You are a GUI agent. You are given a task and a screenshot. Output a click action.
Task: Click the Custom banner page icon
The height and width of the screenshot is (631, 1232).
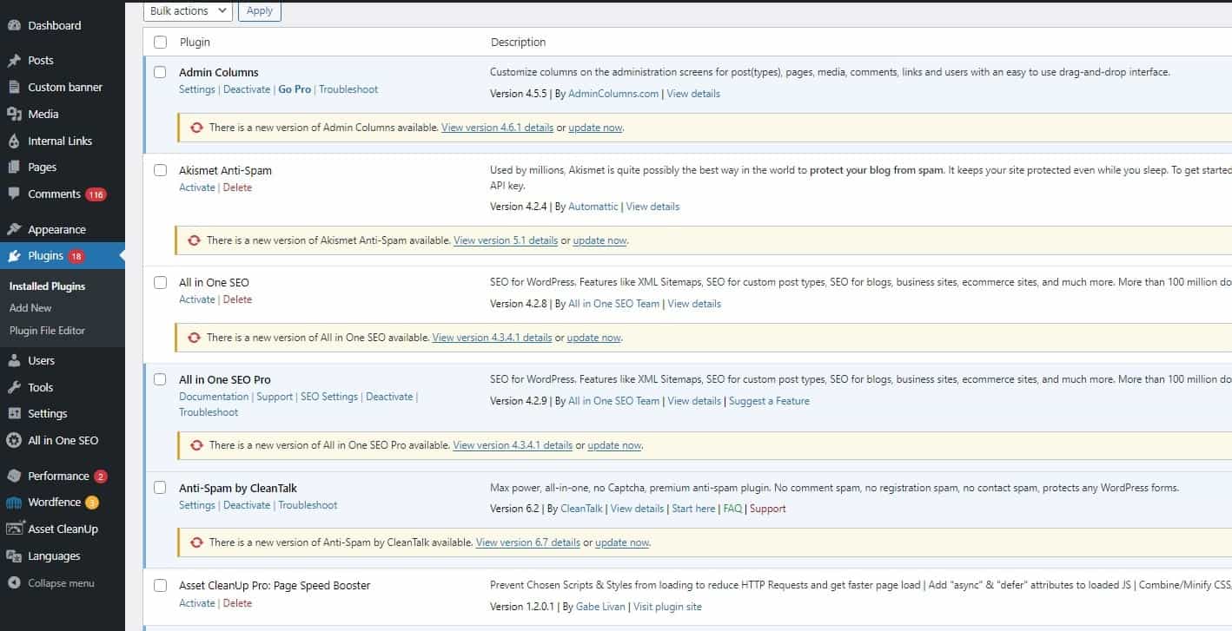point(14,88)
